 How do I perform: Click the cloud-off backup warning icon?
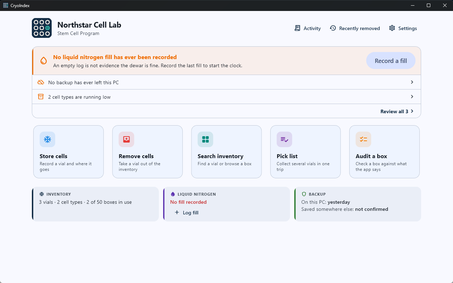(41, 82)
